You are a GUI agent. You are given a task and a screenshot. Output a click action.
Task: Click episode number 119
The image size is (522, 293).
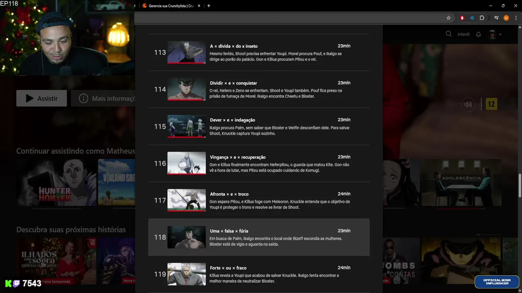point(160,274)
